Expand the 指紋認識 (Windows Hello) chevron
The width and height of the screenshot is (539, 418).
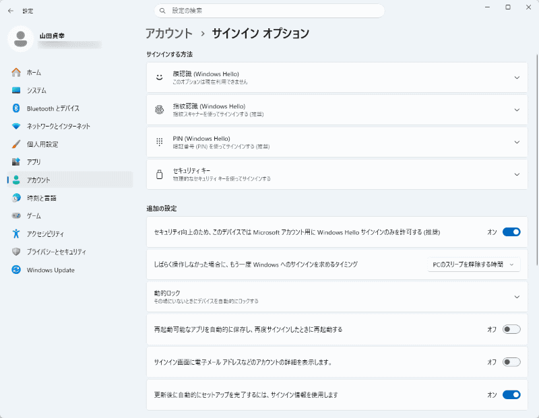517,110
